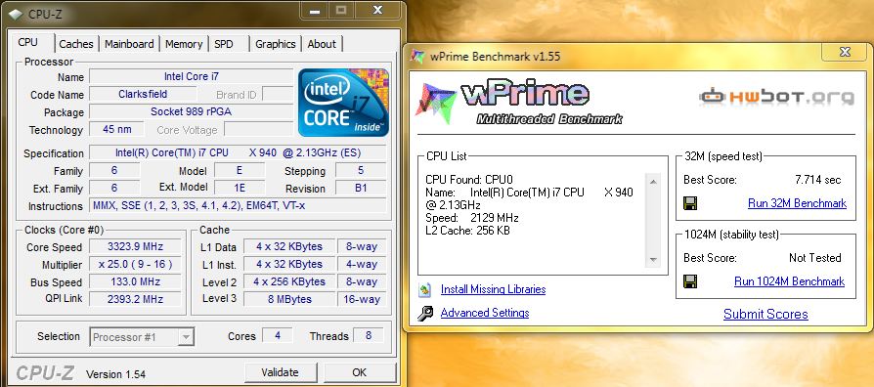
Task: Click the Validate button
Action: click(x=281, y=372)
